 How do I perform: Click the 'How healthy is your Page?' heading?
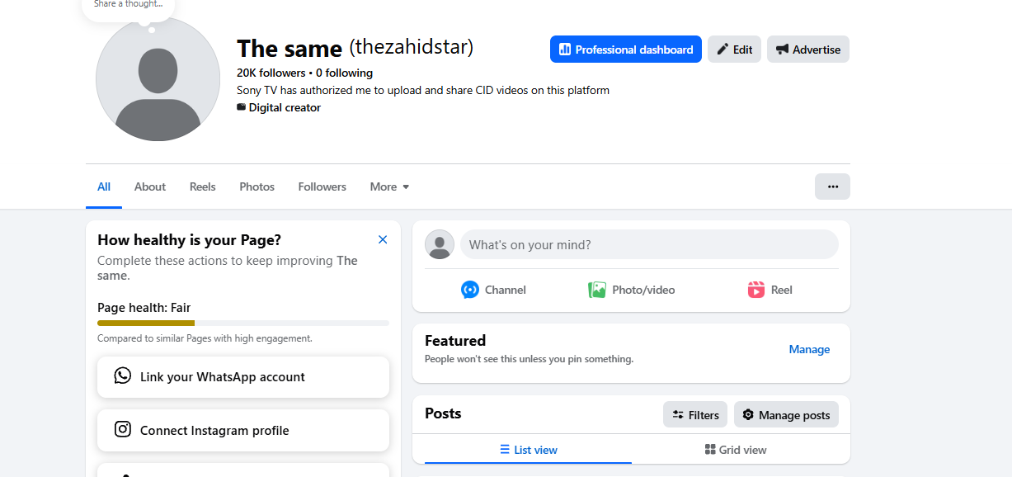pos(190,240)
